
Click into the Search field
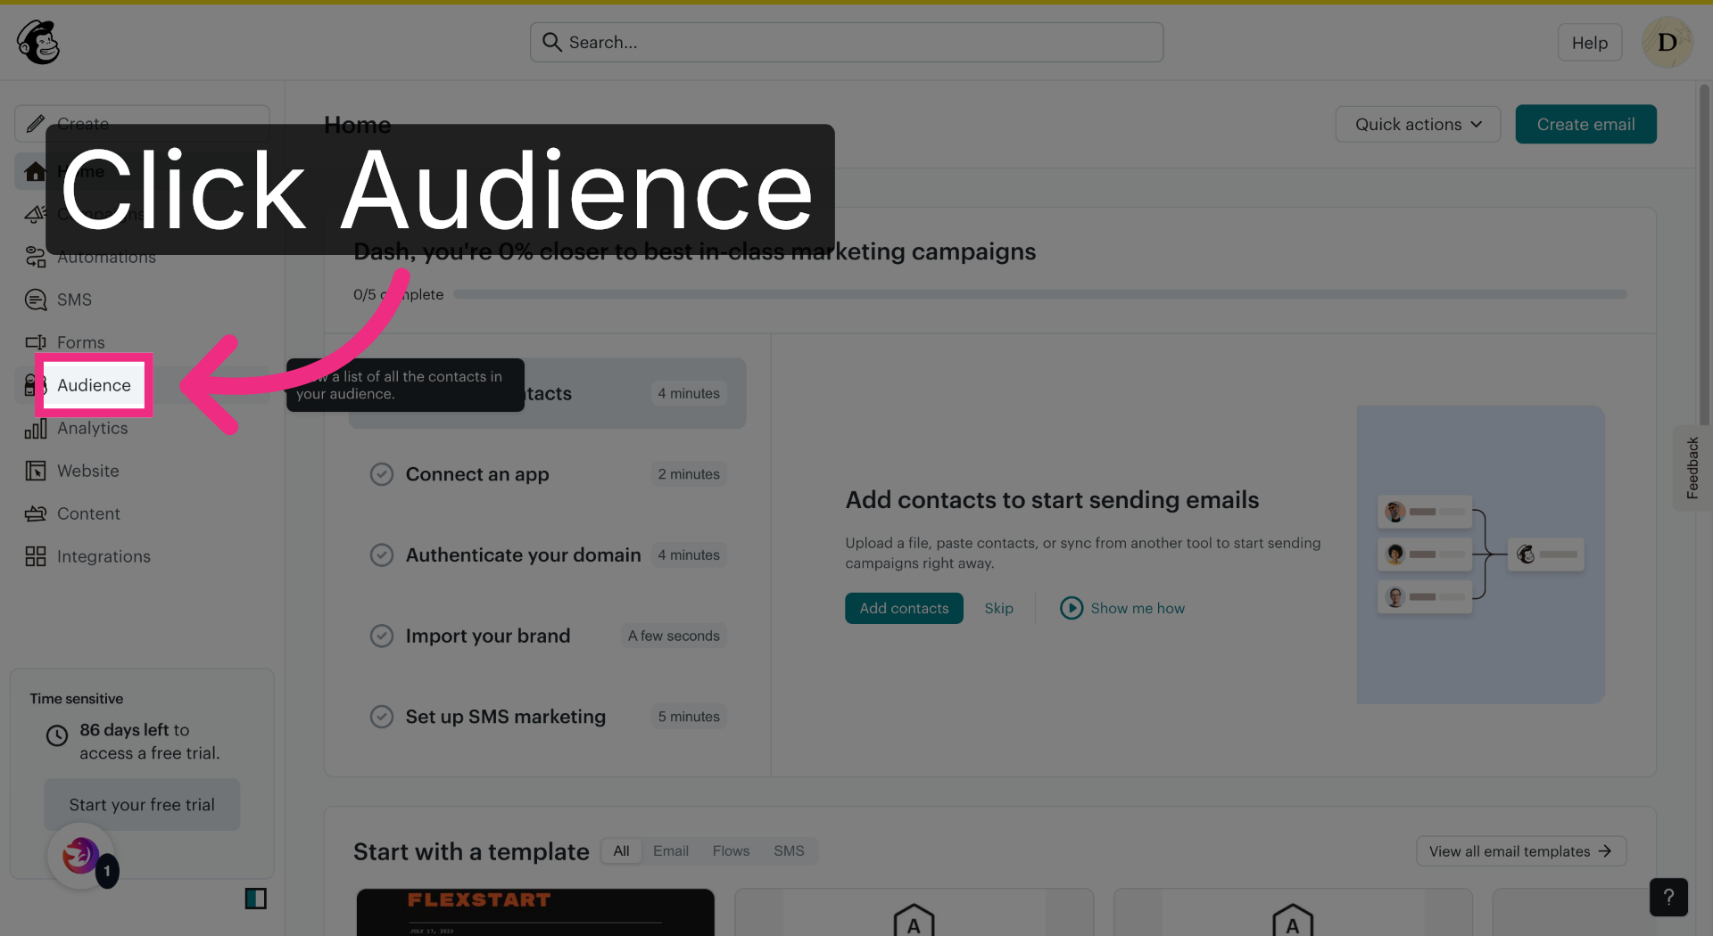tap(847, 42)
